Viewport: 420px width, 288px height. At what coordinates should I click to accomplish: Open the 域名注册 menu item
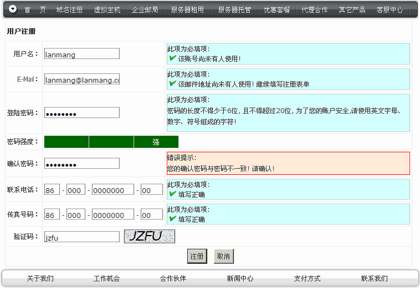[70, 10]
